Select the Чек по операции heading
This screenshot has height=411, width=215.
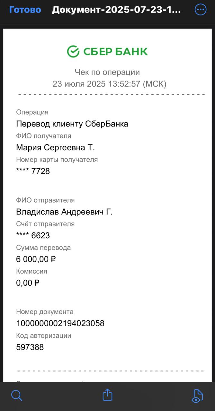click(107, 72)
